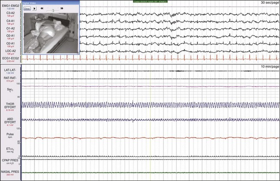Select the Pulse bpm channel label
Screen dimensions: 280x181
(8, 134)
